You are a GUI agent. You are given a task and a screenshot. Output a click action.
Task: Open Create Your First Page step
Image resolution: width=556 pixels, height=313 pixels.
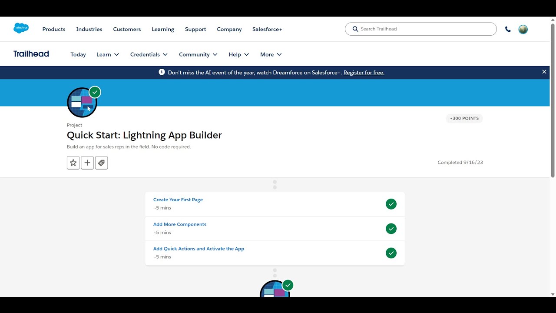[x=178, y=200]
